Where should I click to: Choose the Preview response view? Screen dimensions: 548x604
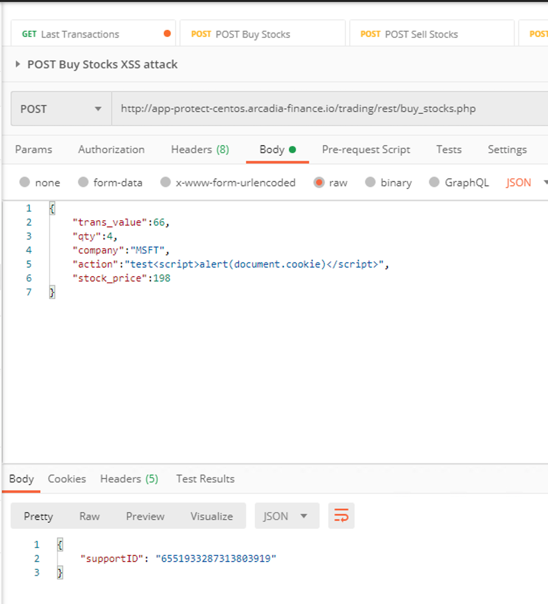point(145,516)
